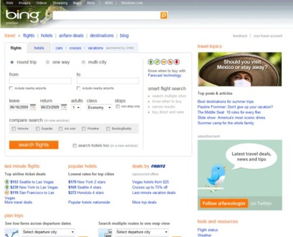Click into the Bing search box
The width and height of the screenshot is (293, 237).
106,16
